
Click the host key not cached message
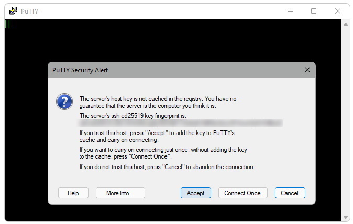pos(158,102)
